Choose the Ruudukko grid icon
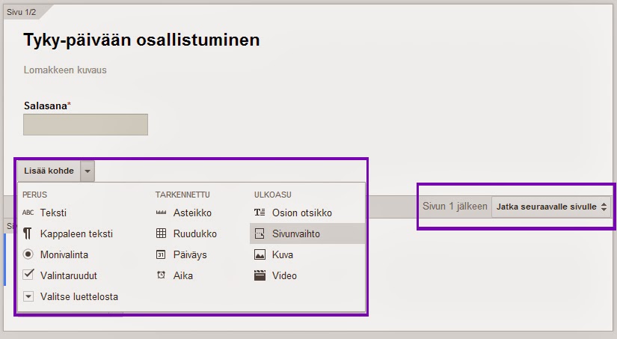The image size is (617, 339). [161, 233]
